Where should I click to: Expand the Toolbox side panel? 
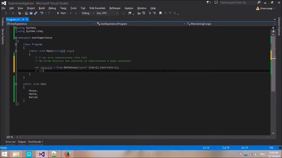[x=3, y=22]
